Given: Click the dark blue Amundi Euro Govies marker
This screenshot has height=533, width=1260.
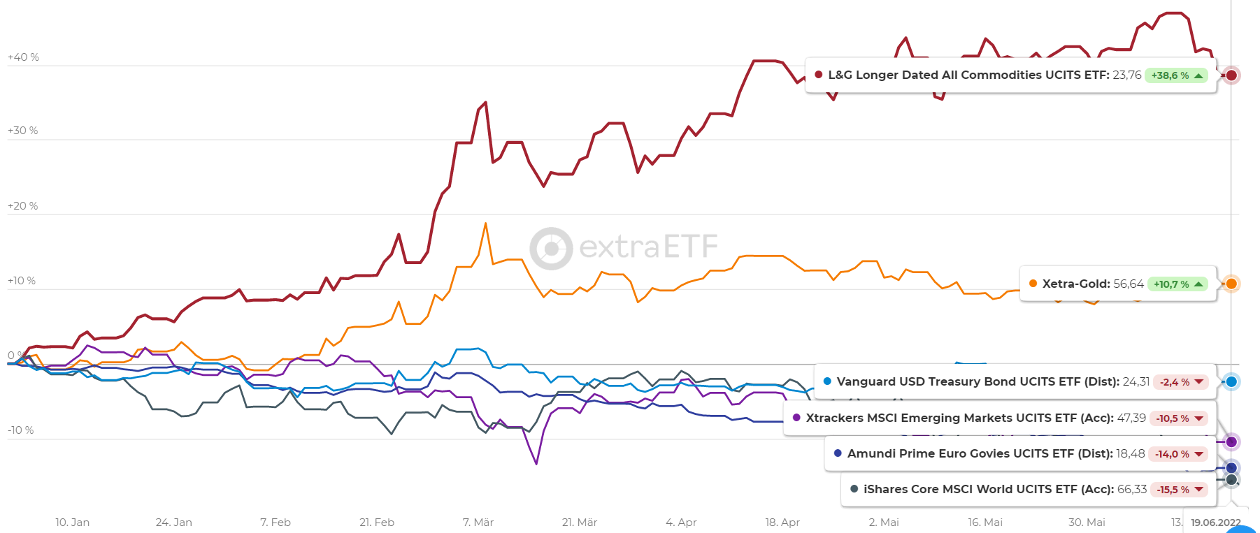Looking at the screenshot, I should coord(1231,468).
